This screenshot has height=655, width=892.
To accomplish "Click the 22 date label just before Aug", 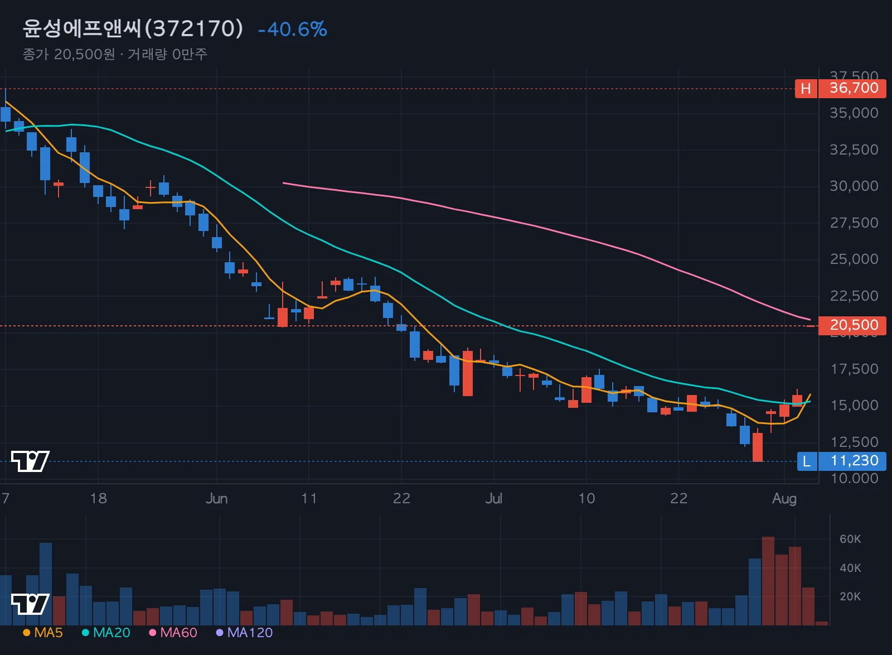I will [678, 498].
